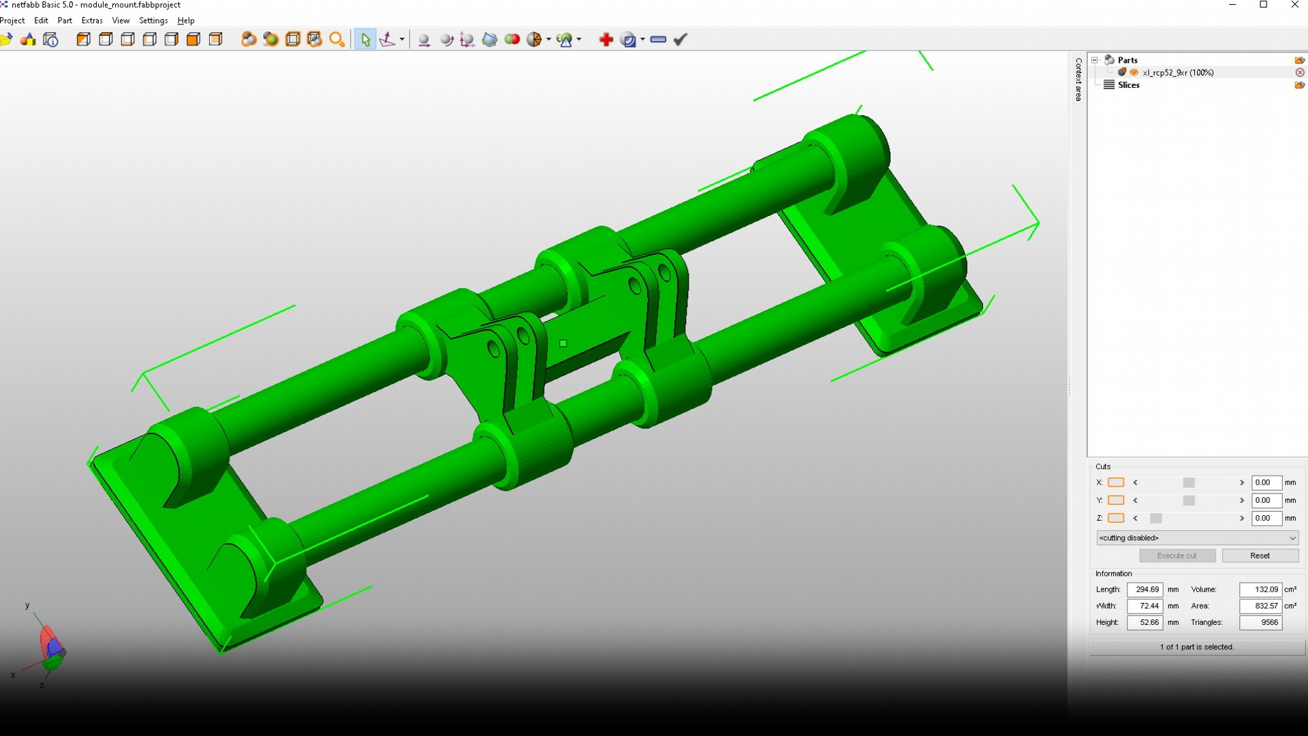Viewport: 1308px width, 736px height.
Task: Toggle visibility eye of xl_rcp52_9xr part
Action: [x=1134, y=72]
